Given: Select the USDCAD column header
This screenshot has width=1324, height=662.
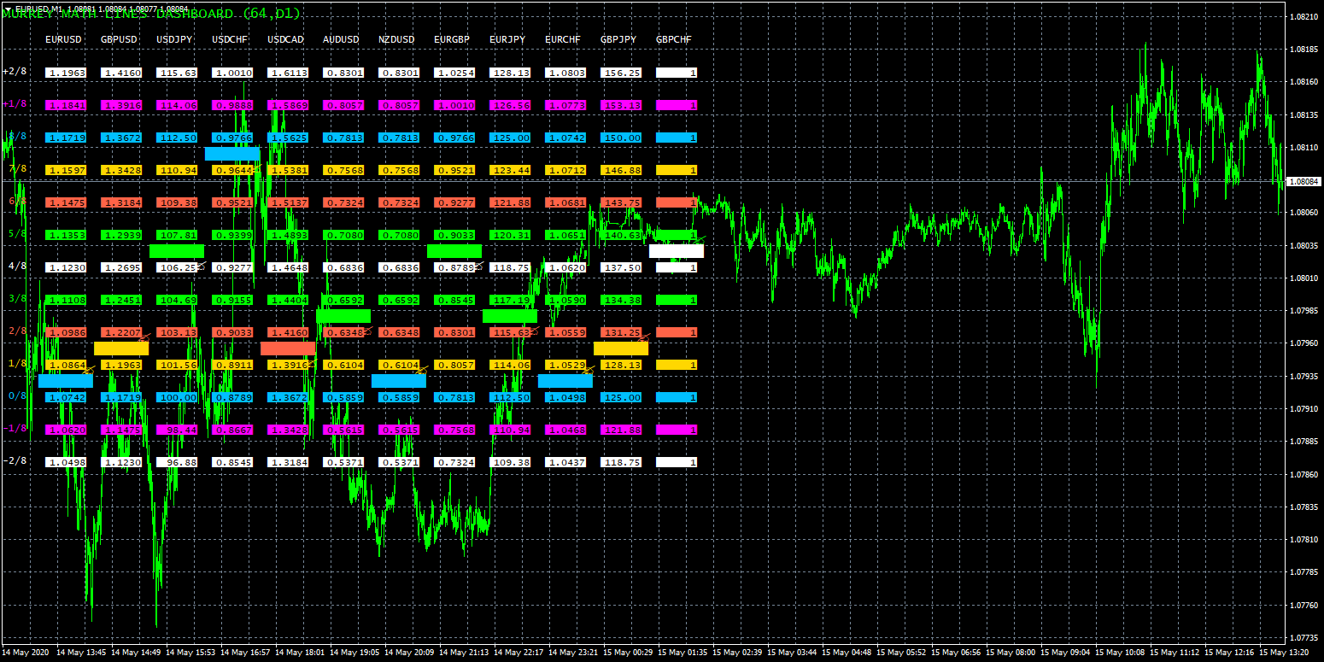Looking at the screenshot, I should (285, 40).
